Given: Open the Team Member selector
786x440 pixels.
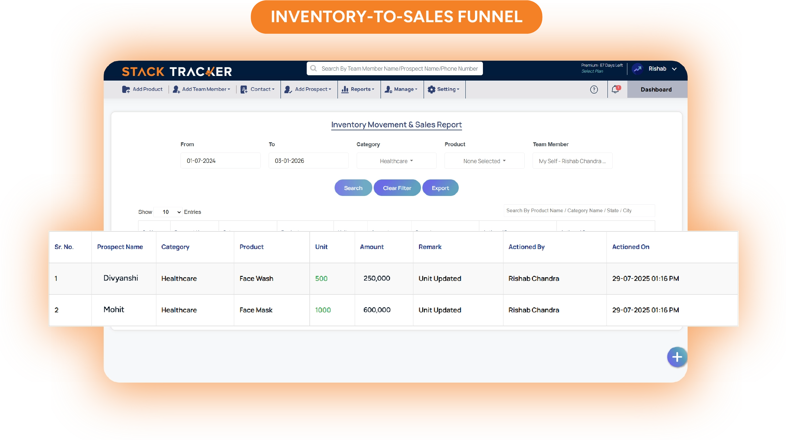Looking at the screenshot, I should coord(572,161).
